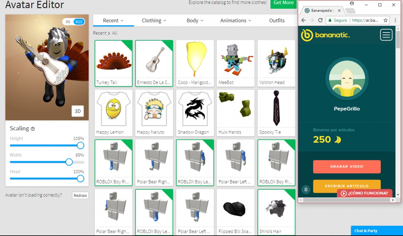Click the GRABAR VIDEO button
Viewport: 403px width, 236px height.
tap(347, 167)
